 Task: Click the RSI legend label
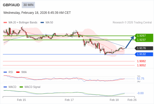click(x=11, y=72)
